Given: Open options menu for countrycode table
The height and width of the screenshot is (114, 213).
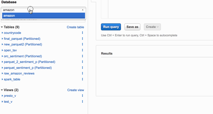Looking at the screenshot, I should (x=82, y=33).
